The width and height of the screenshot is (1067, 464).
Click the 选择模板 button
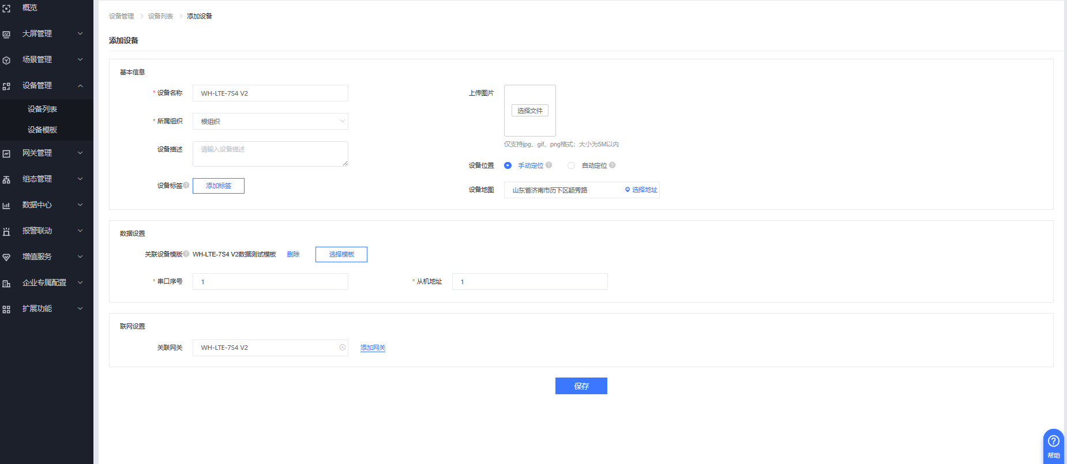point(341,254)
